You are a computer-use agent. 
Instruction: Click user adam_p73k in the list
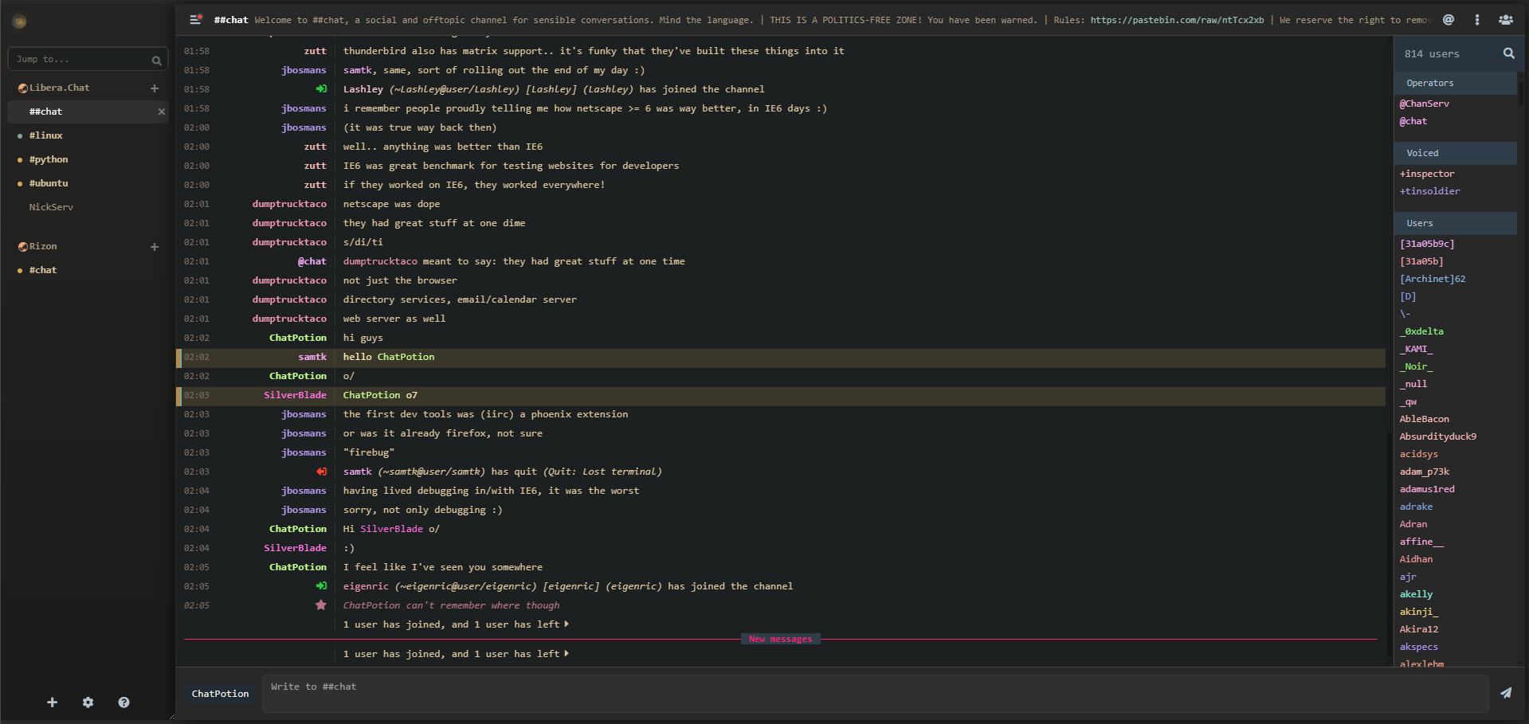(1425, 472)
